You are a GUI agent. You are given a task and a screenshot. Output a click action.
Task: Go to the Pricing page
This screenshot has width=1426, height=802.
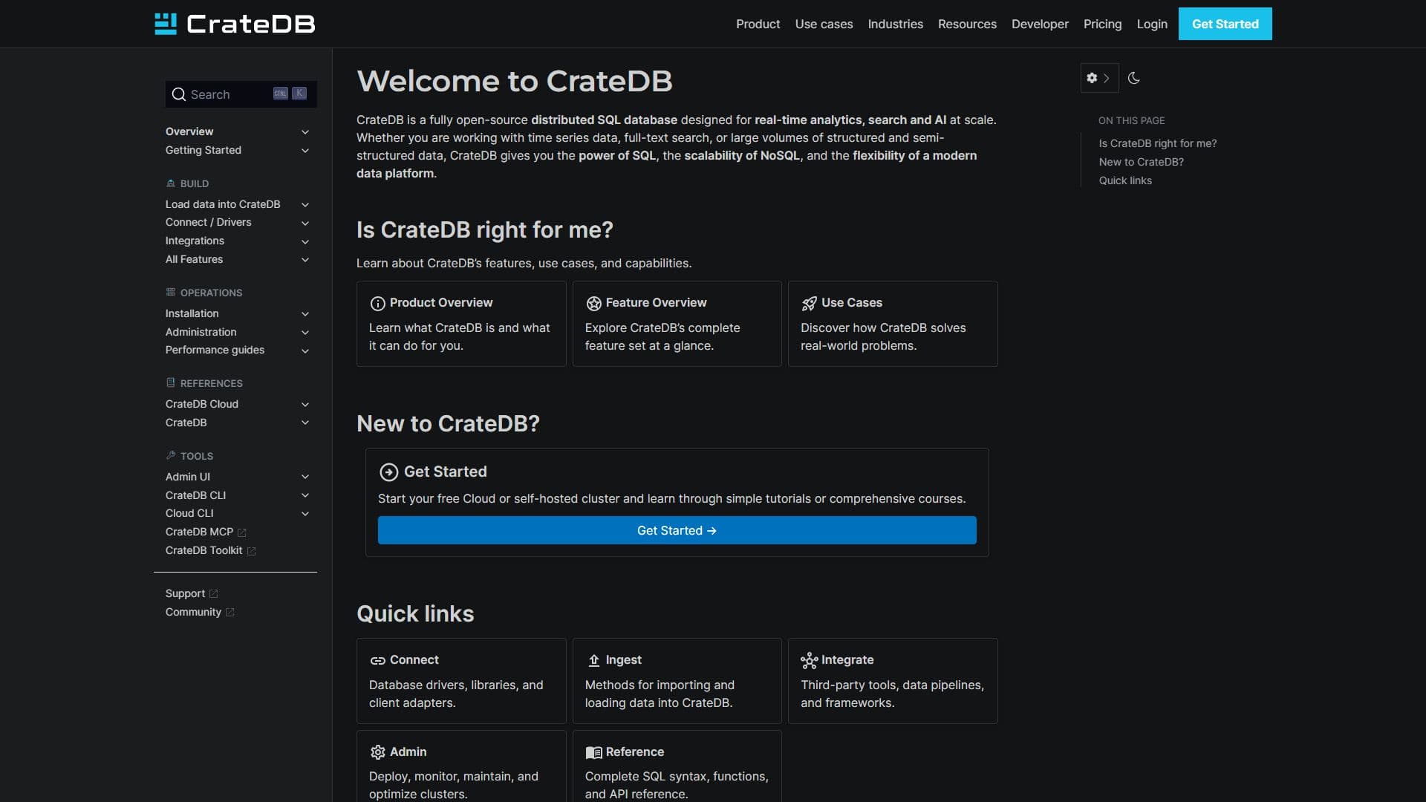(x=1102, y=24)
